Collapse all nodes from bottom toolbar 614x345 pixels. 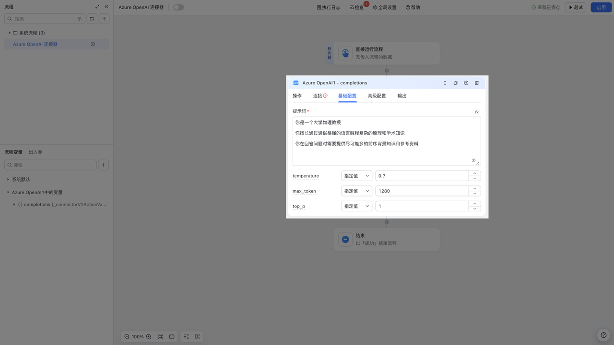coord(186,337)
